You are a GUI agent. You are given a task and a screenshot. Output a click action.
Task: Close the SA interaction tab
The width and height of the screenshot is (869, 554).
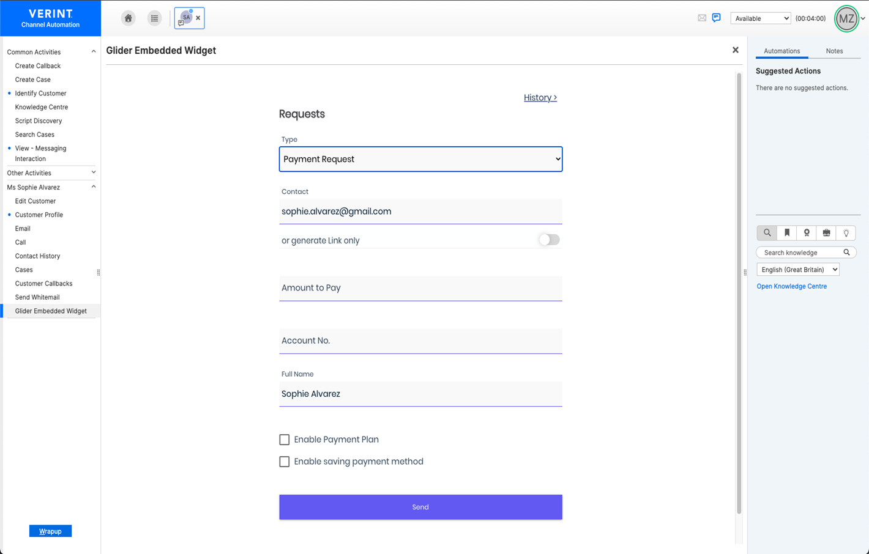click(x=198, y=18)
